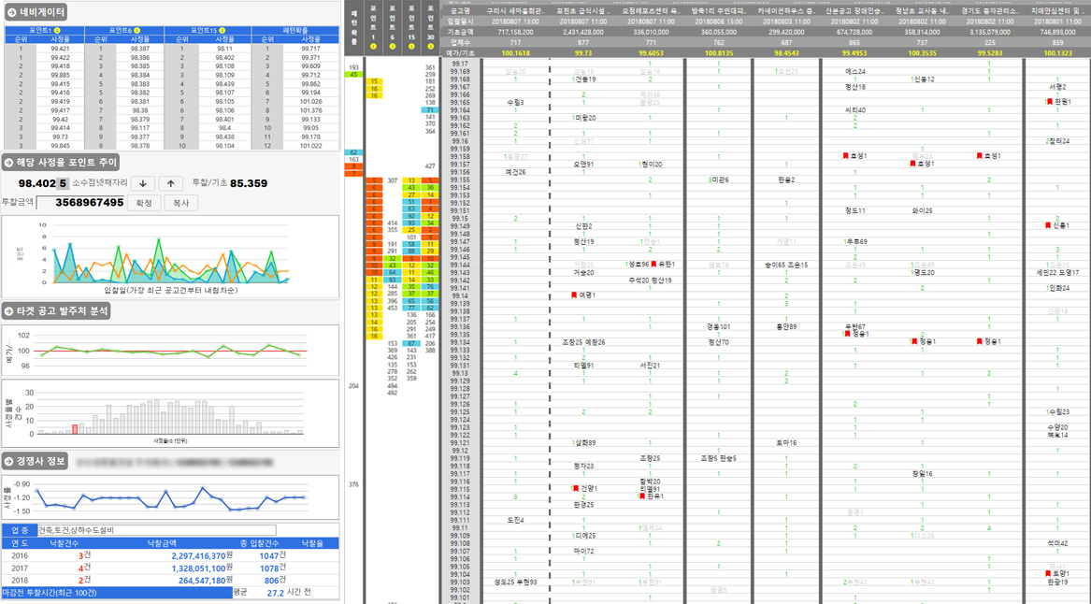The image size is (1091, 604).
Task: Decrease the fourth decimal with down arrow button
Action: [x=143, y=183]
